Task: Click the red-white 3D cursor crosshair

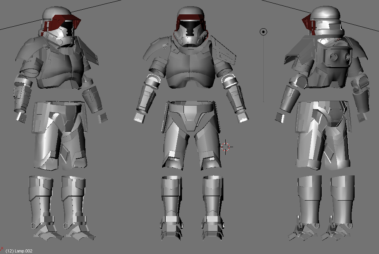Action: point(226,147)
